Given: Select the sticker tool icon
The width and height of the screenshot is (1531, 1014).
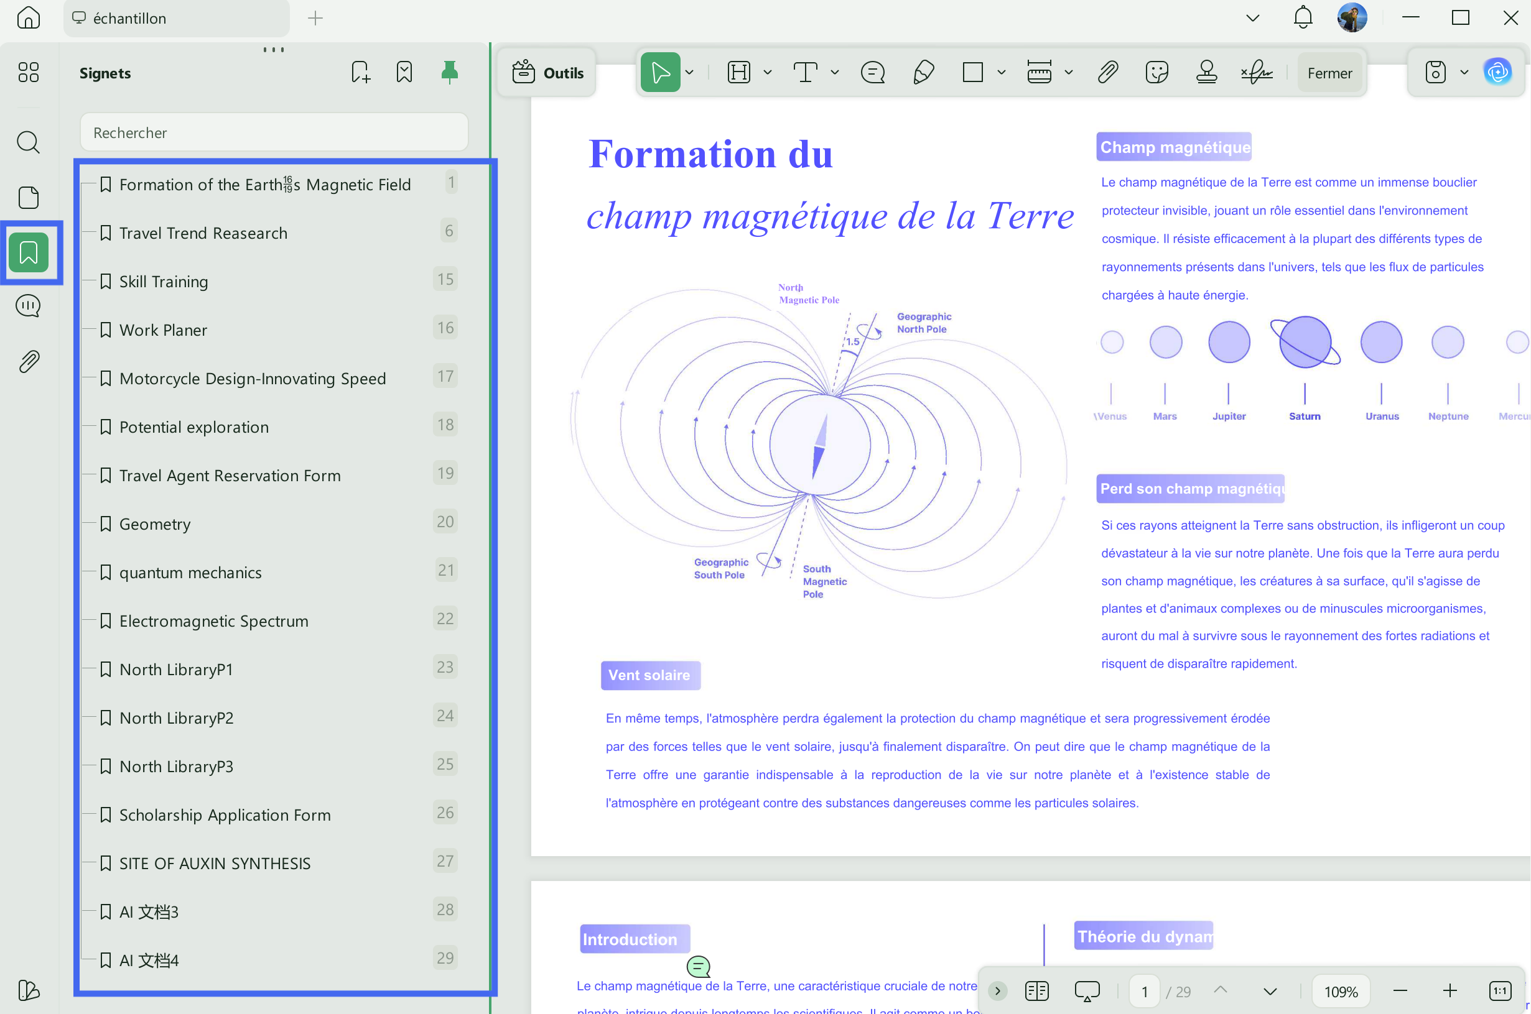Looking at the screenshot, I should (1156, 72).
